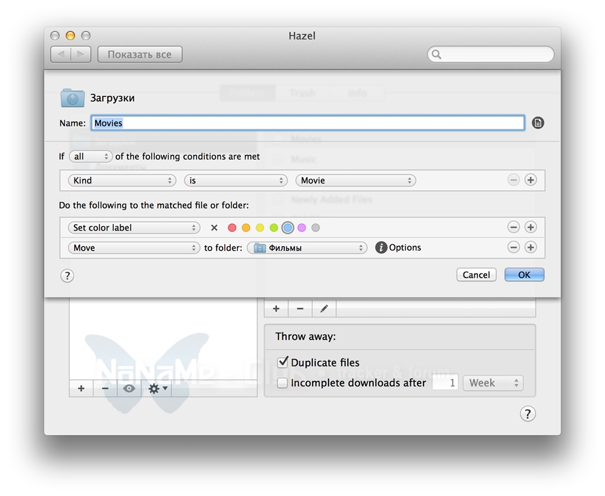The image size is (605, 496).
Task: Add an action after the Move row
Action: pos(531,247)
